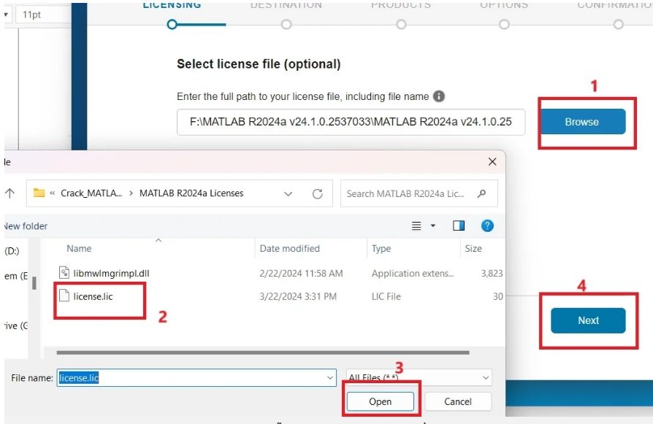The width and height of the screenshot is (653, 424).
Task: Open the breadcrumb path dropdown chevron
Action: click(x=288, y=193)
